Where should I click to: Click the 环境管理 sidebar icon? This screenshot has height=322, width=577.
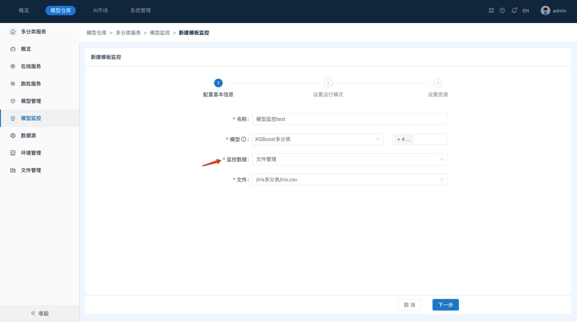coord(13,153)
